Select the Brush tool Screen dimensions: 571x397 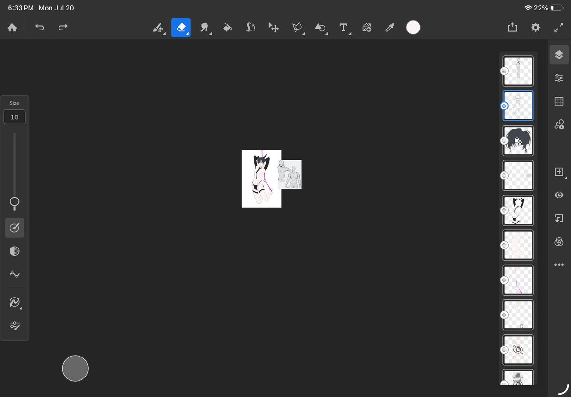coord(158,28)
